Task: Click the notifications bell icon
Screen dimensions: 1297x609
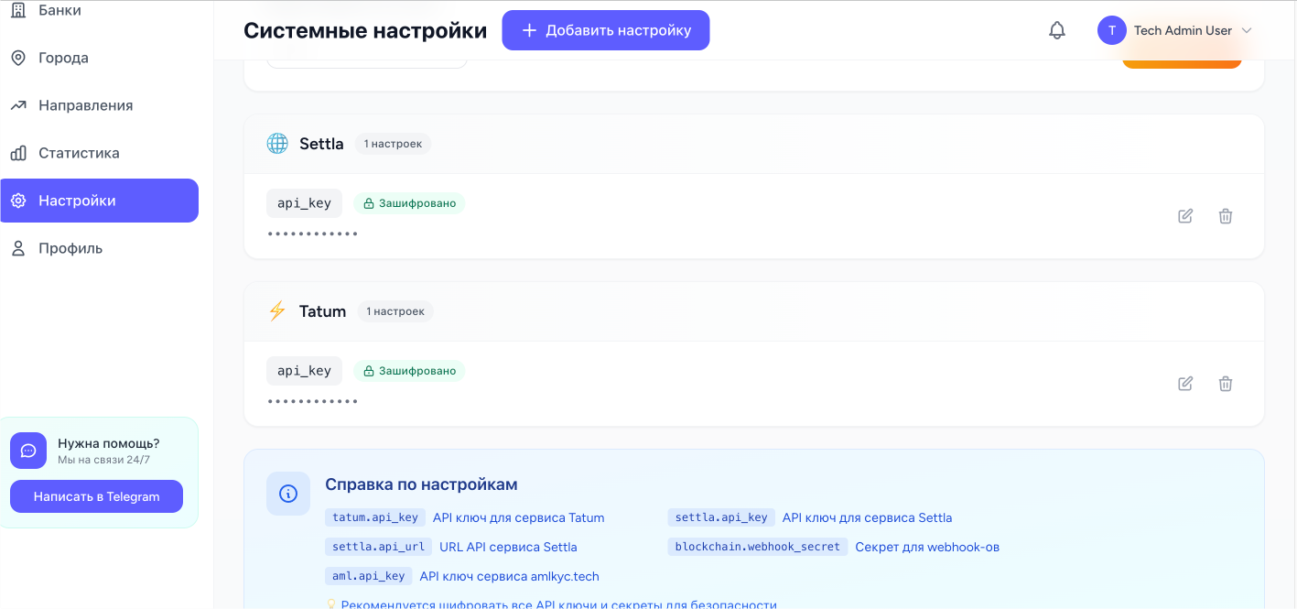Action: pyautogui.click(x=1057, y=30)
